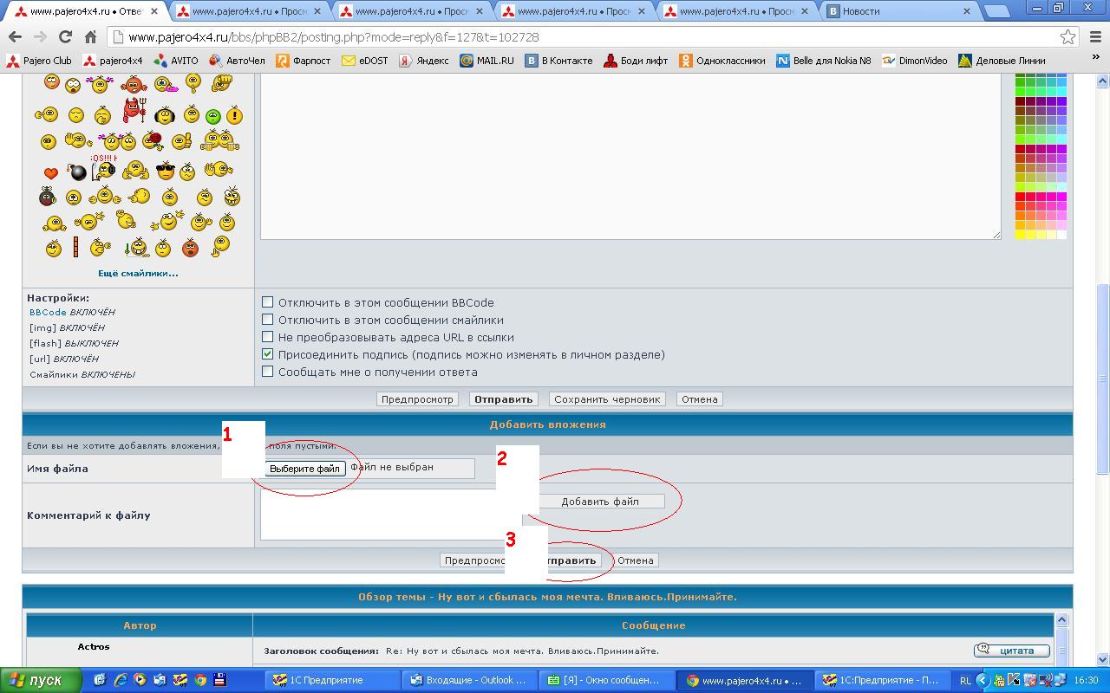Viewport: 1110px width, 693px height.
Task: Insert the red heart smiley
Action: click(50, 173)
